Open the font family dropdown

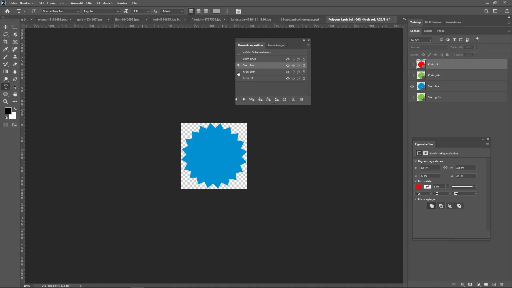tap(78, 11)
